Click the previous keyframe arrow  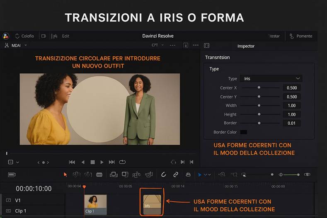tap(39, 162)
